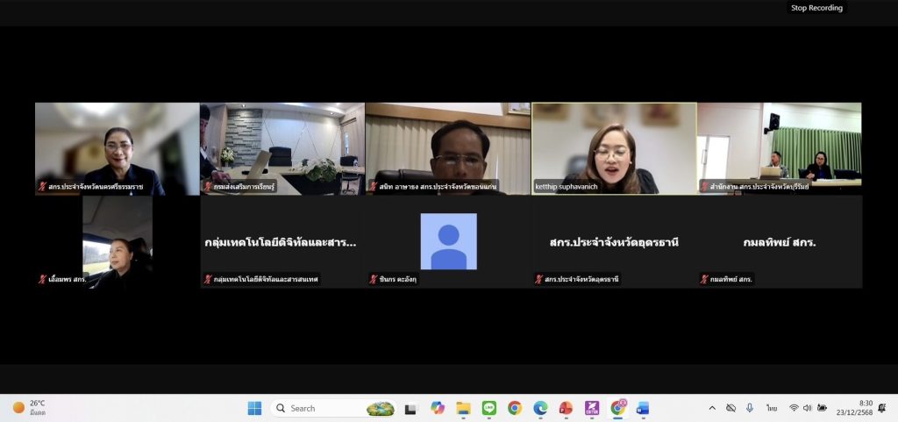The width and height of the screenshot is (898, 422).
Task: Open File Explorer from the taskbar
Action: 463,408
